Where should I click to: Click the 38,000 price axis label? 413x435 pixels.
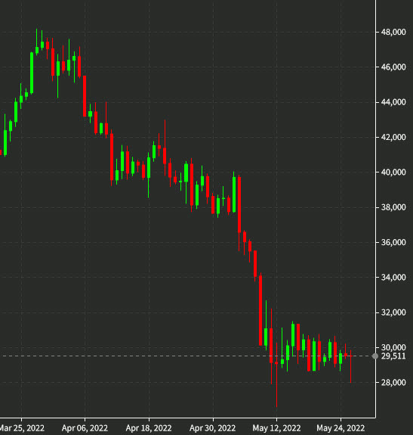[x=393, y=207]
